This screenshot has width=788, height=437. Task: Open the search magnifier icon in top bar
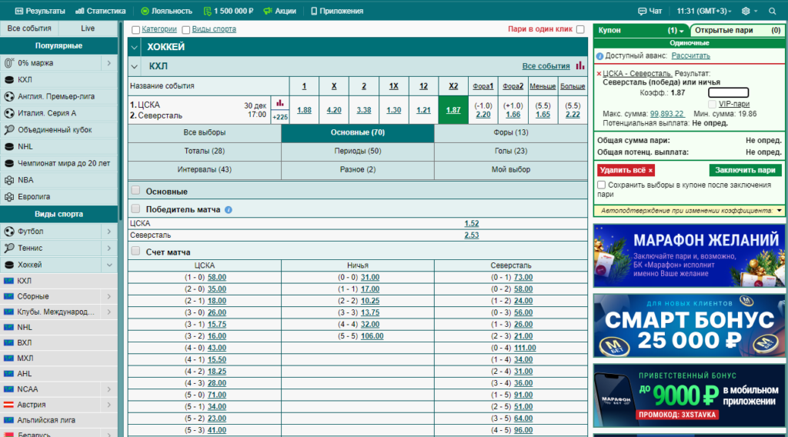tap(773, 11)
